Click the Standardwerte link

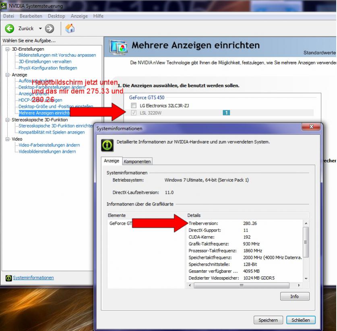pyautogui.click(x=320, y=53)
